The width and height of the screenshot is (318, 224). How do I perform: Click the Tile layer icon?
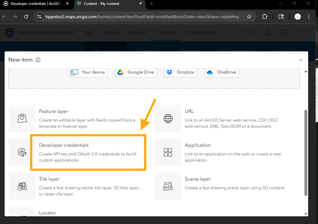(22, 186)
